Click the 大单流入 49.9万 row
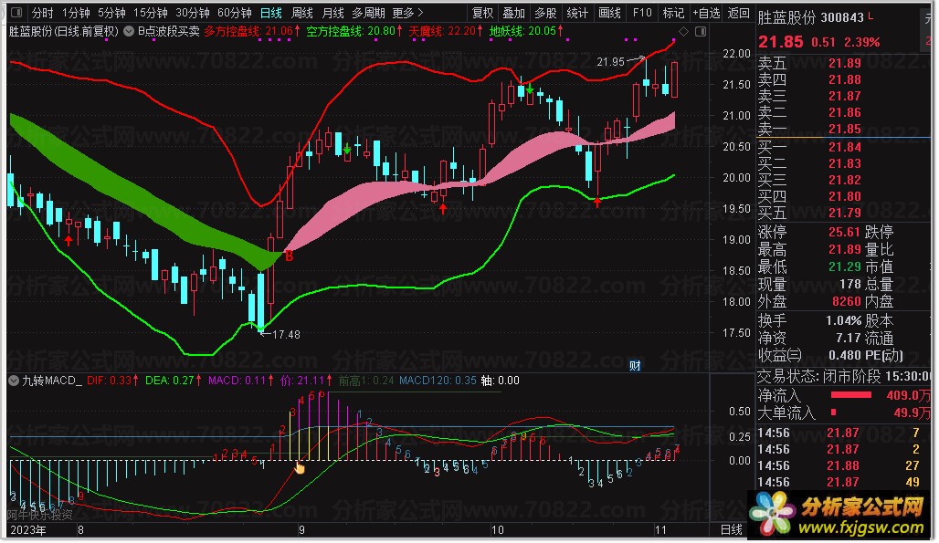The height and width of the screenshot is (543, 939). pyautogui.click(x=843, y=412)
